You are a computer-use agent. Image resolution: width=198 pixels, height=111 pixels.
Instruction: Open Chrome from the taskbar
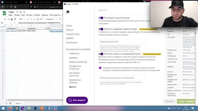pos(16,108)
